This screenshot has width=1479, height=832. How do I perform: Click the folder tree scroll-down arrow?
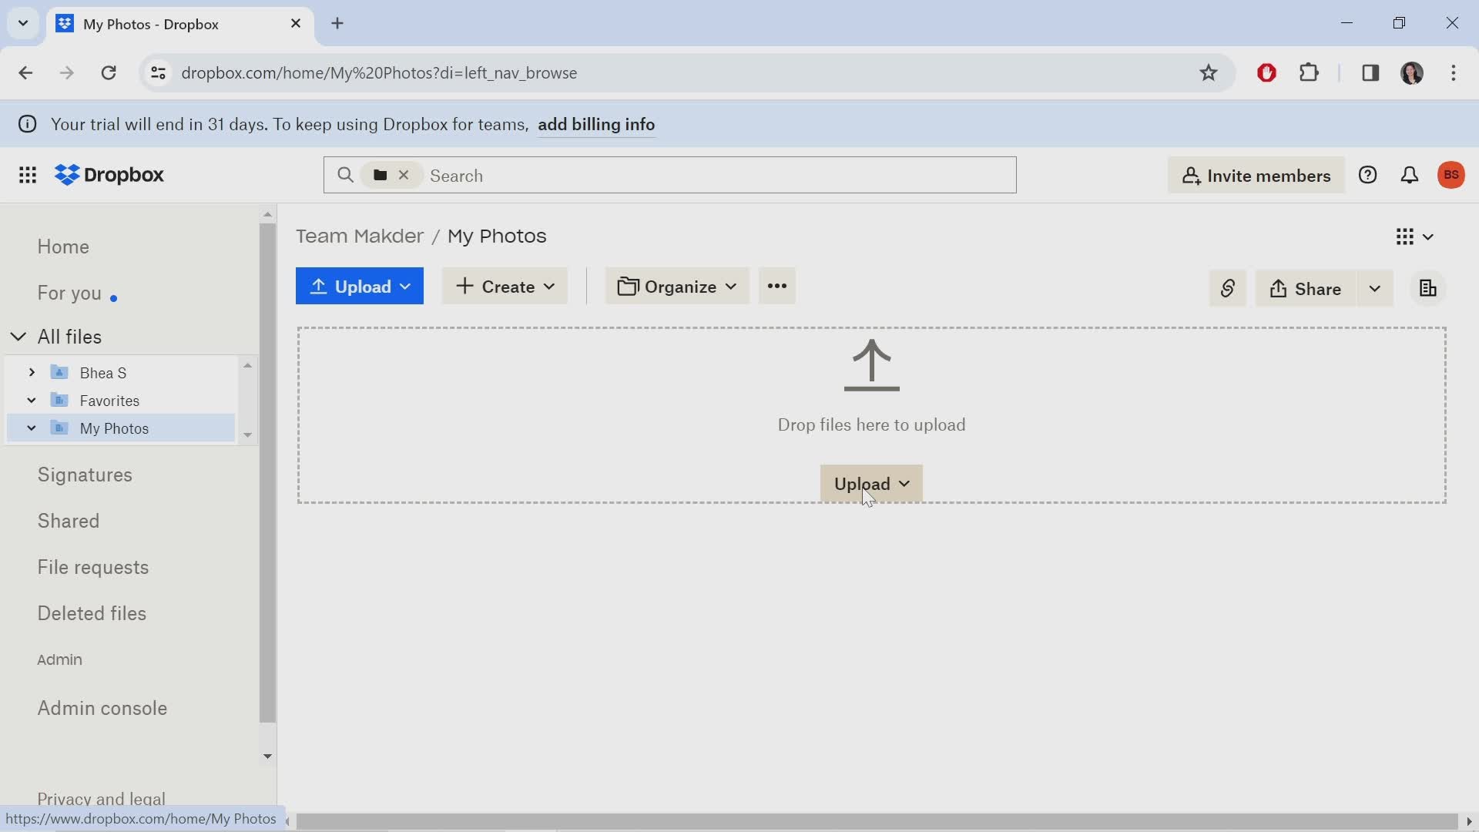(247, 435)
